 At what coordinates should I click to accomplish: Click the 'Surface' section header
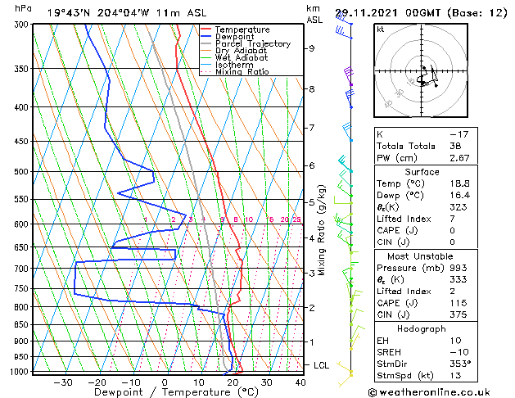pos(422,172)
